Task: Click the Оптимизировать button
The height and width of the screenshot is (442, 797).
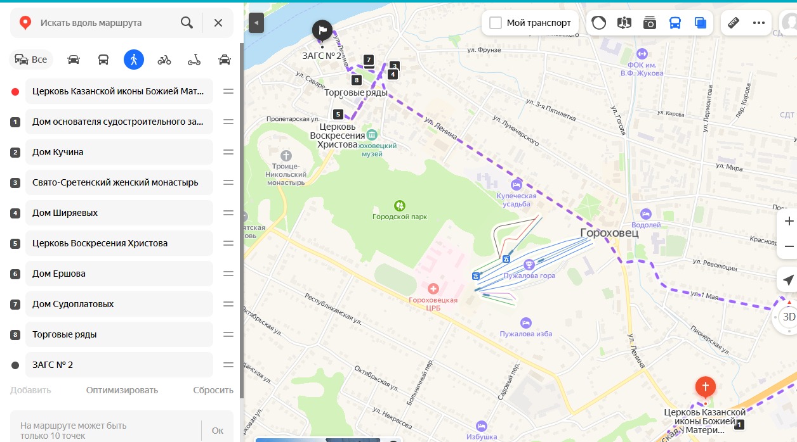Action: pos(122,390)
